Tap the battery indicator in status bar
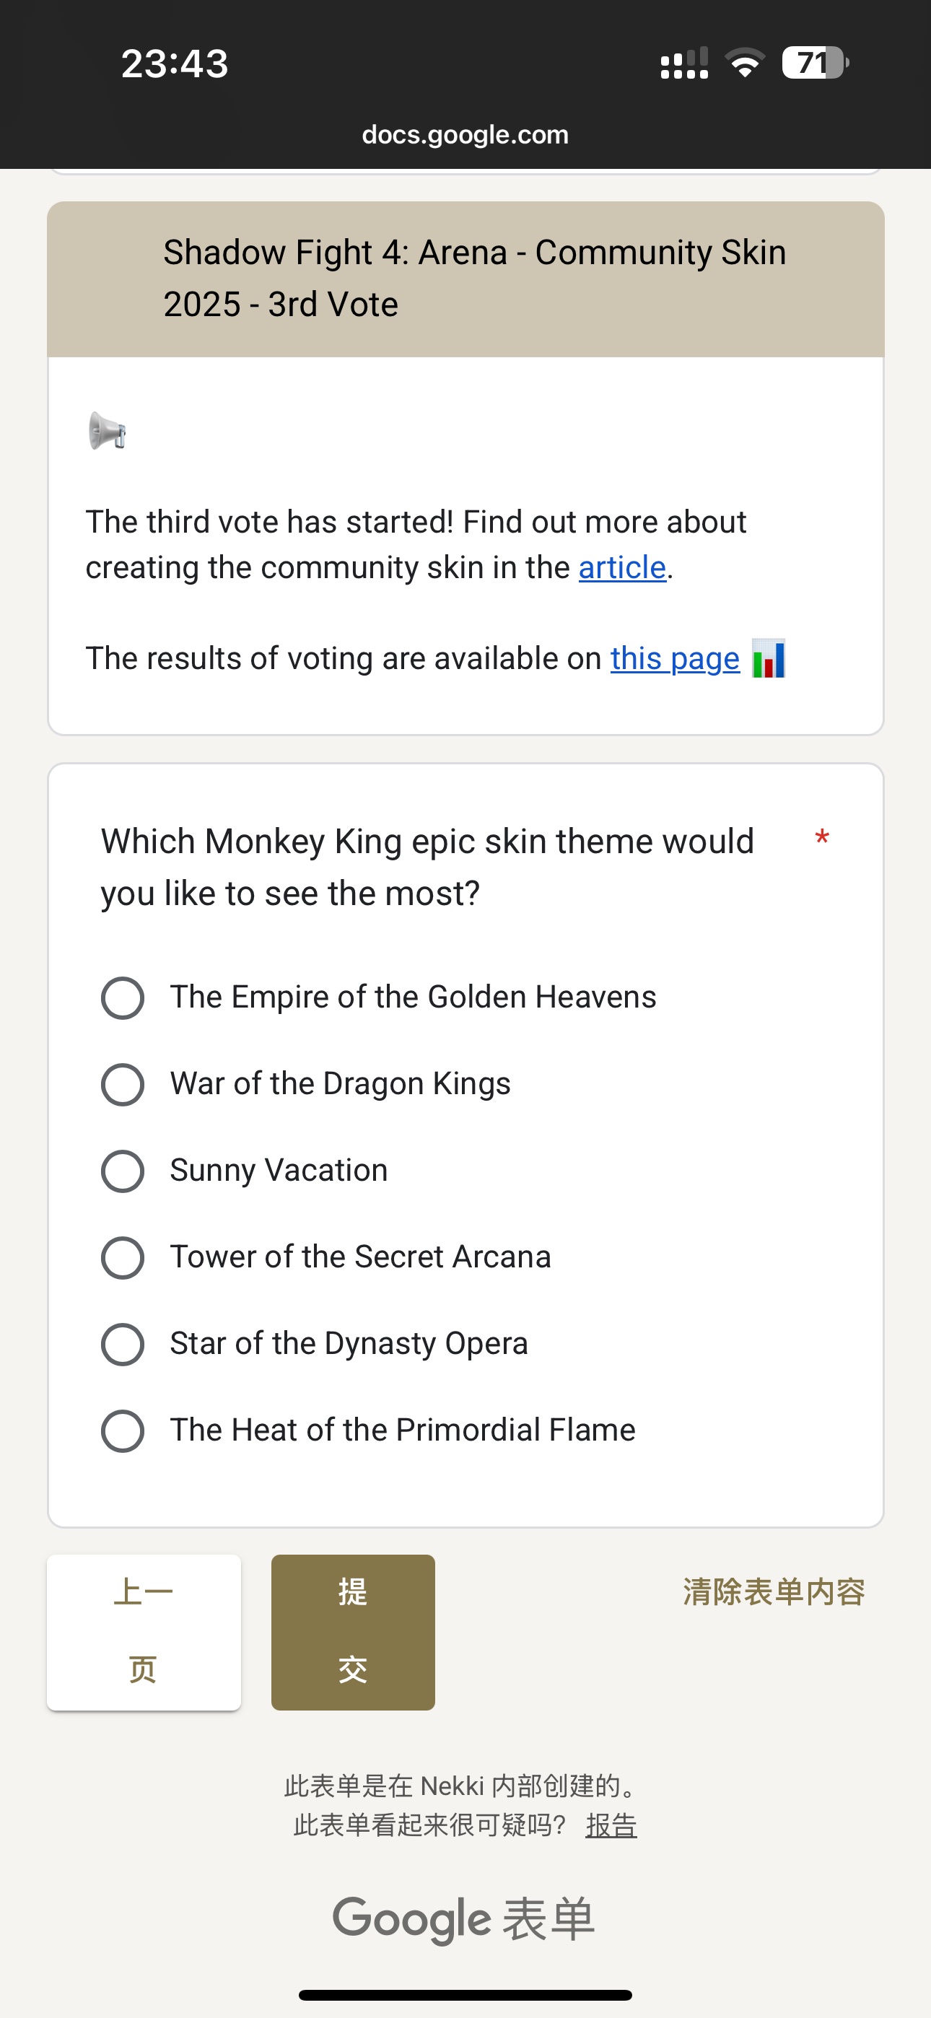The height and width of the screenshot is (2018, 931). coord(815,63)
